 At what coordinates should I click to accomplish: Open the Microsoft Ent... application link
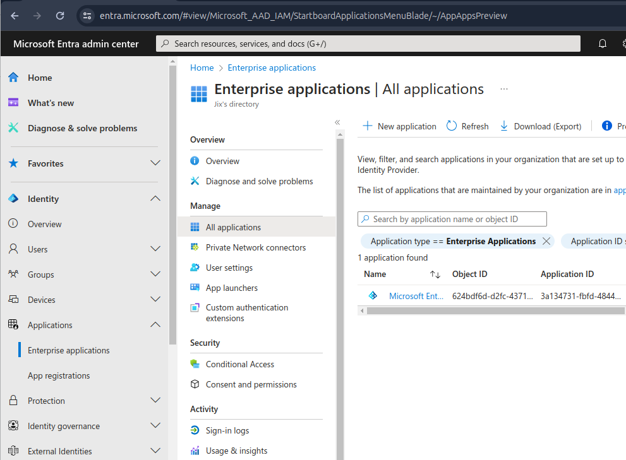click(x=416, y=296)
